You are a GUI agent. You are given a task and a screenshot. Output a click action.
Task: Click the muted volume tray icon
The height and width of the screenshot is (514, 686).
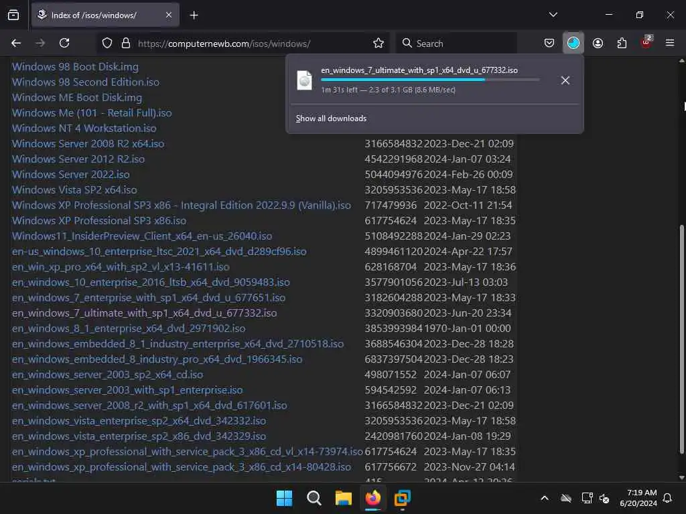pyautogui.click(x=604, y=498)
